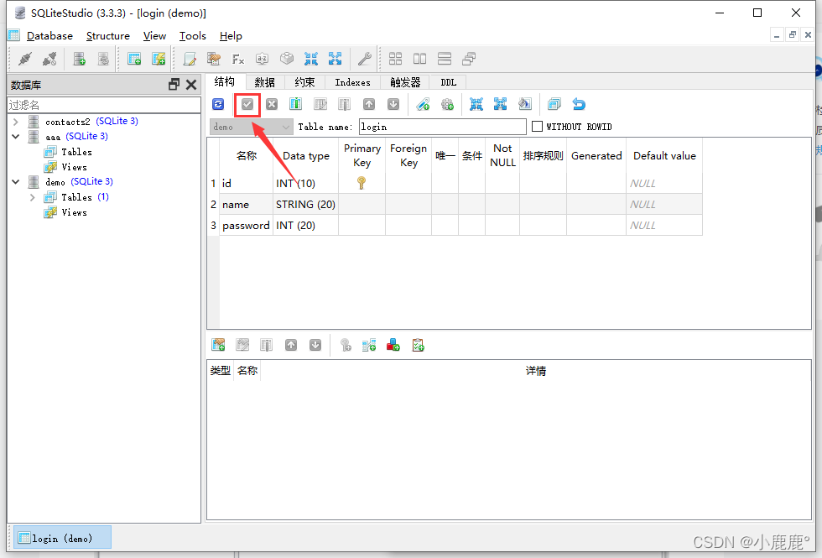The width and height of the screenshot is (822, 558).
Task: Click the Disconnect from database icon
Action: click(x=49, y=59)
